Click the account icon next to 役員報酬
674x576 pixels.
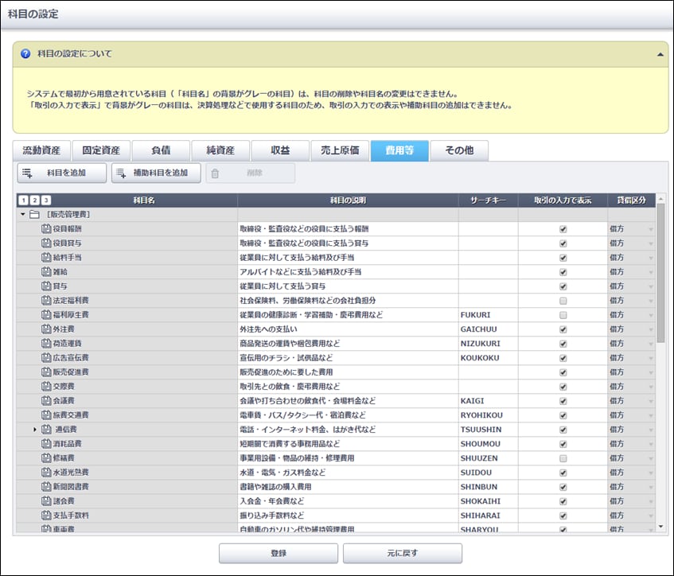(45, 229)
